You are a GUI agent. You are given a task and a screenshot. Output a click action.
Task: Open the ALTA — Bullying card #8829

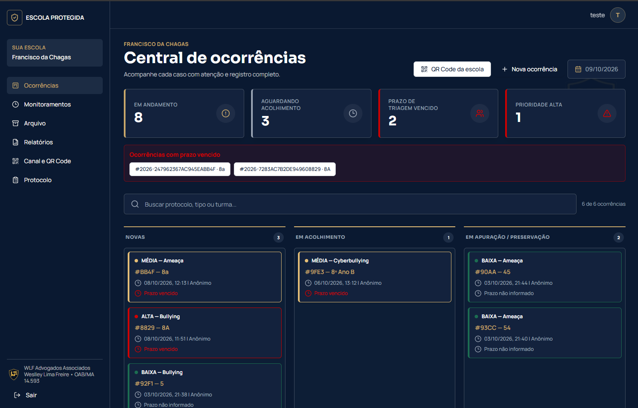point(205,333)
